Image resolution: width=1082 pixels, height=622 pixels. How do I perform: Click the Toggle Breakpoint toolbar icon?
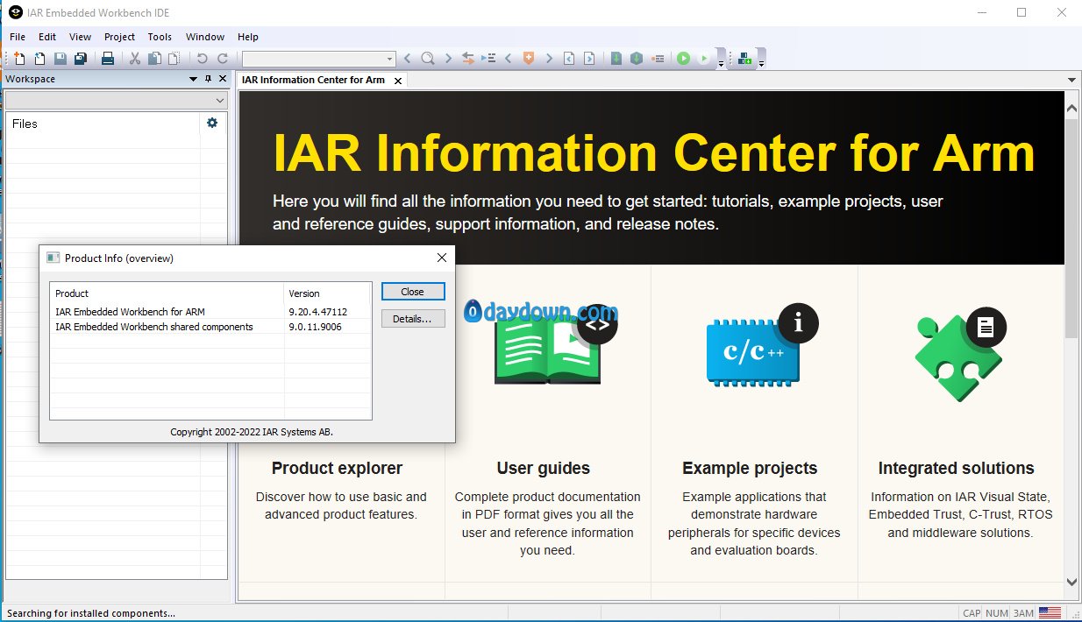(x=657, y=59)
